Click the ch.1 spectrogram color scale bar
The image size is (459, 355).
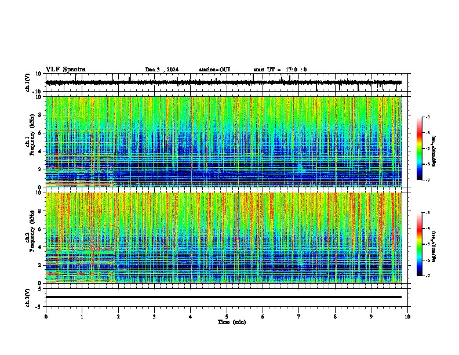pyautogui.click(x=420, y=148)
